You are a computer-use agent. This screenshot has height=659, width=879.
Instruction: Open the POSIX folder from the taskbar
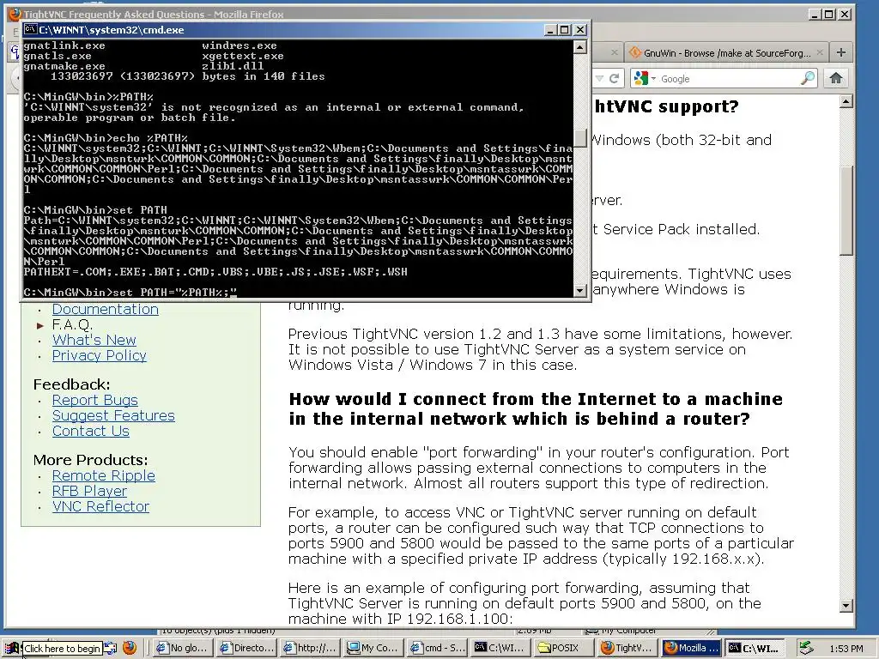(564, 648)
